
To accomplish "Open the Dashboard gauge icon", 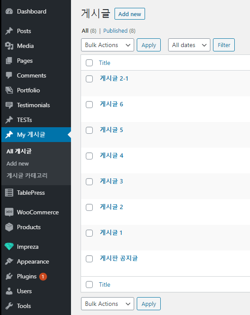I will coord(9,11).
